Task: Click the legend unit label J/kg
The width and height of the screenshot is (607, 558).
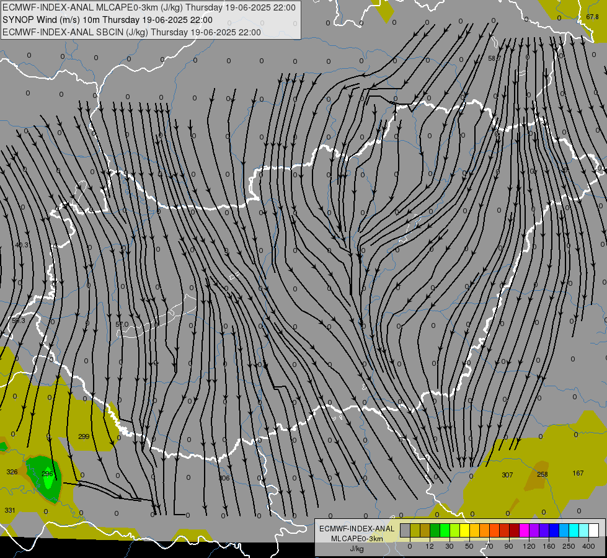Action: (x=357, y=549)
